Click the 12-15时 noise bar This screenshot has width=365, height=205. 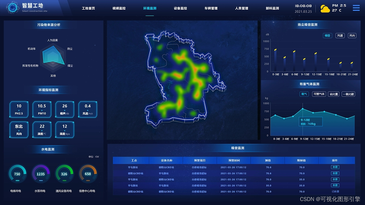(316, 62)
